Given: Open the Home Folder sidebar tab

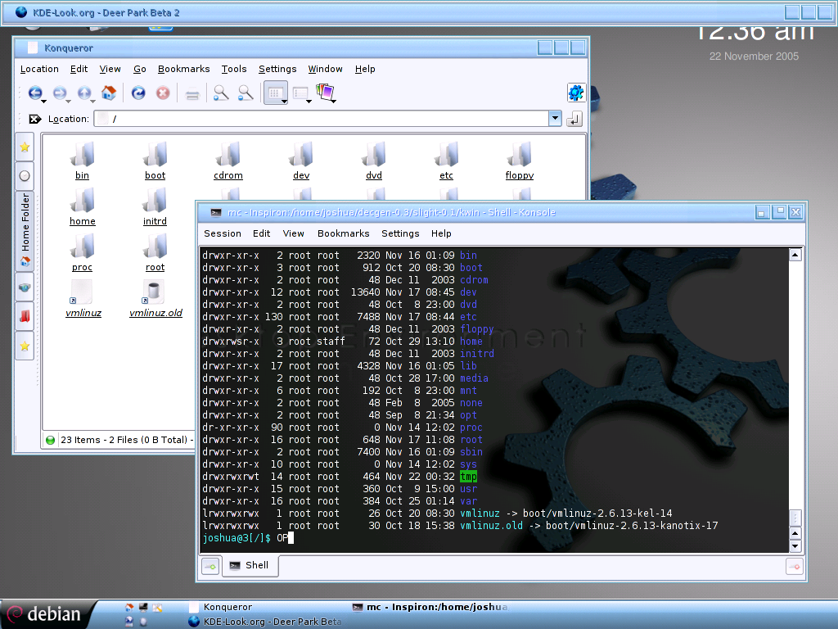Looking at the screenshot, I should tap(25, 230).
